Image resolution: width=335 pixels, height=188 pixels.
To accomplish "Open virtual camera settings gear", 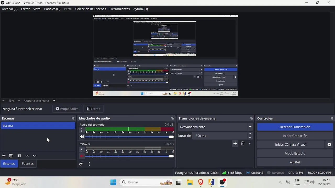I will tap(329, 144).
